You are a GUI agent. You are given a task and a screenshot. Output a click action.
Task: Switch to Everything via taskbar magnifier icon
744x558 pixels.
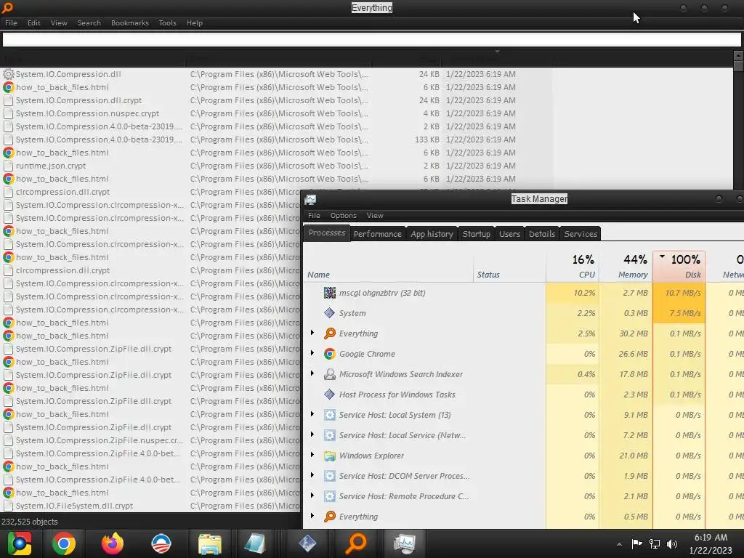[355, 543]
